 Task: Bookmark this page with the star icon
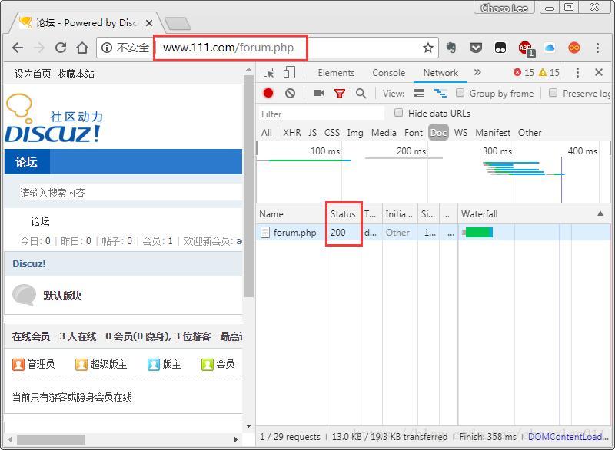point(428,48)
